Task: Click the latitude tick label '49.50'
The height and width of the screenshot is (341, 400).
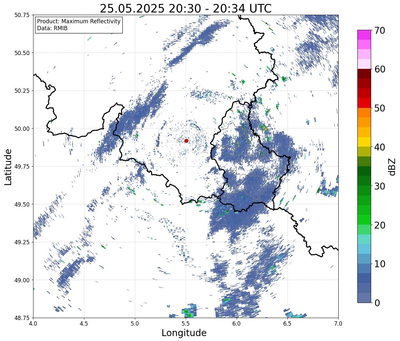Action: tap(22, 204)
